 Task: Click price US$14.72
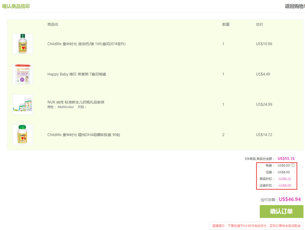coord(264,135)
